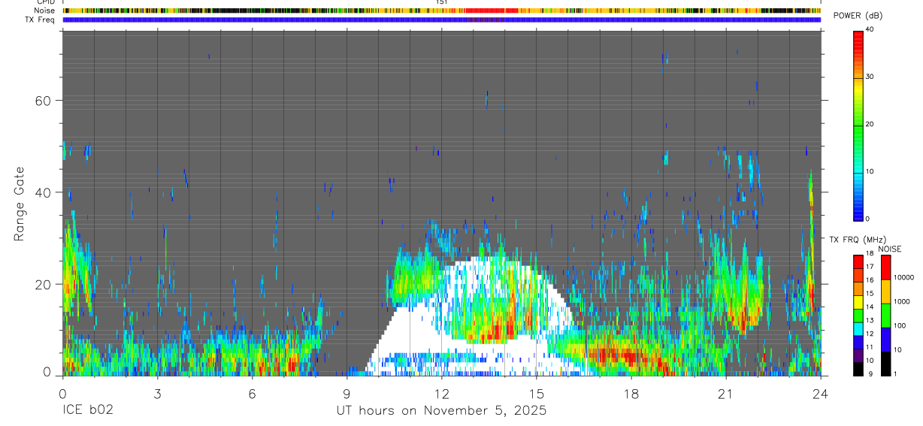The height and width of the screenshot is (426, 923).
Task: Click the x-axis tick label 24
Action: pyautogui.click(x=820, y=394)
